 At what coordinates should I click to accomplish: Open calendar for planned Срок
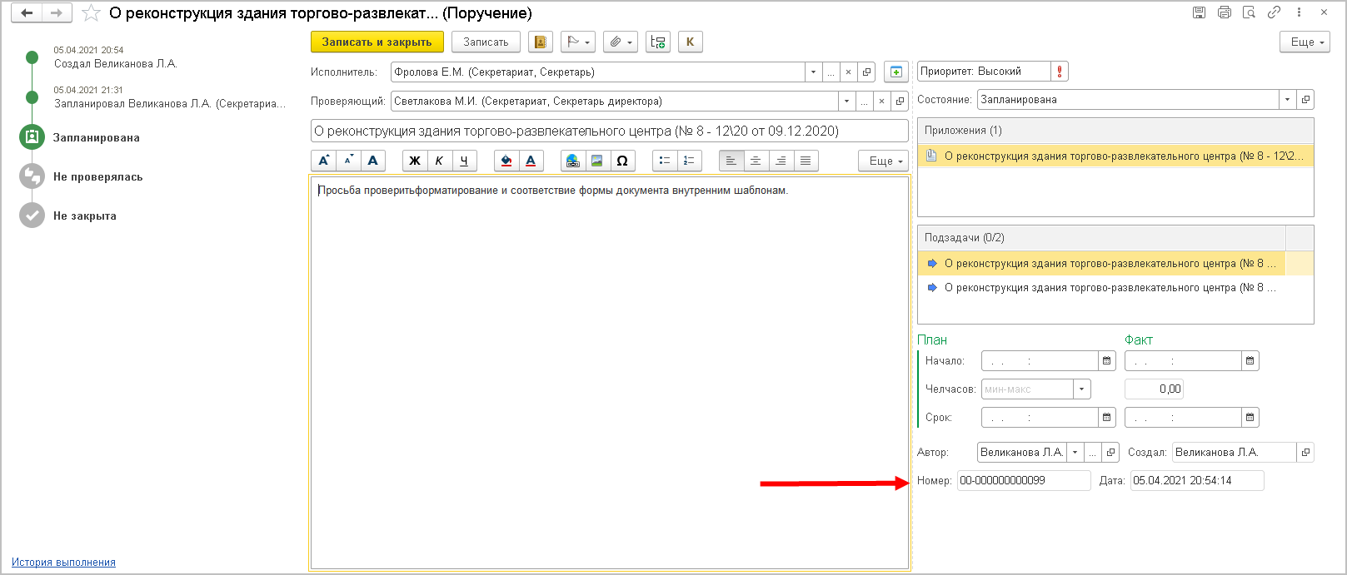click(1107, 418)
